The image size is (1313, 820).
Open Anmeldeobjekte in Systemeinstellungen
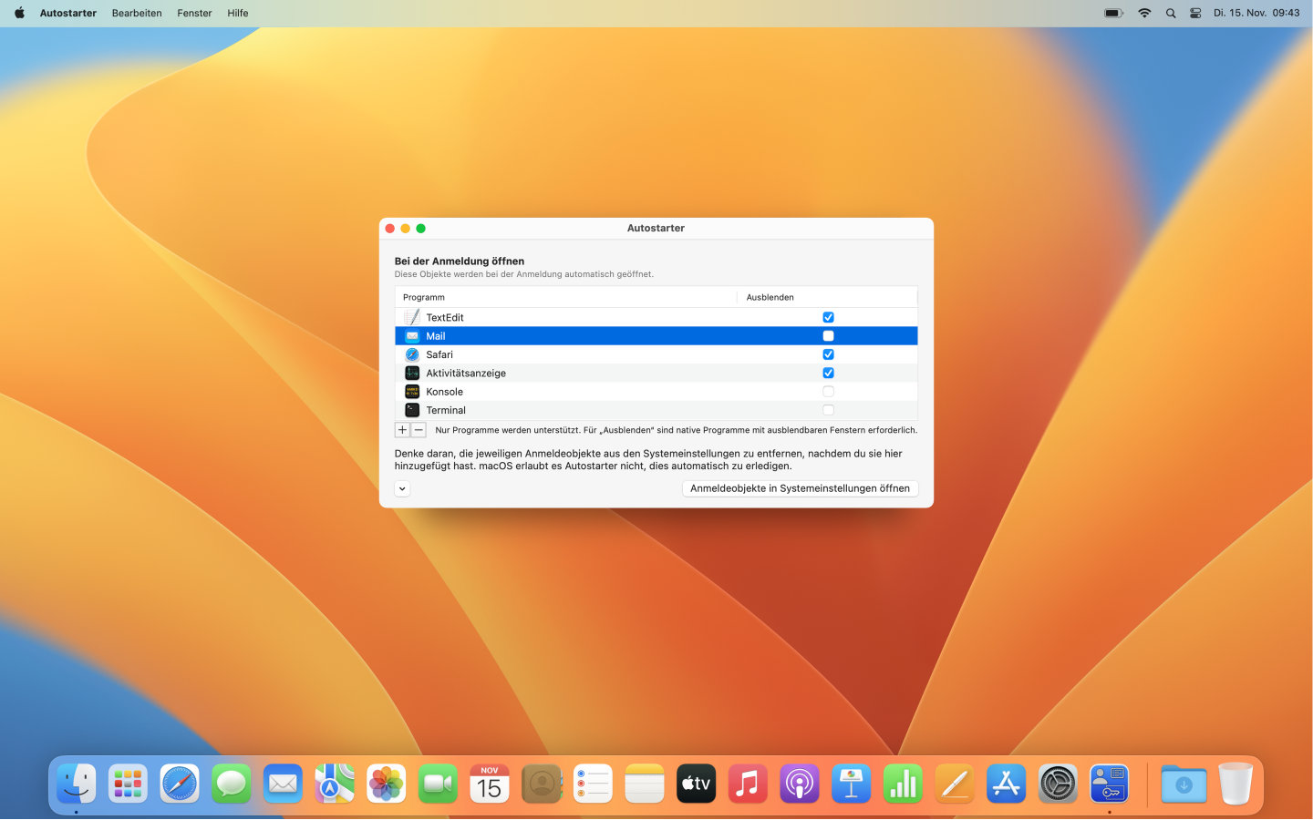click(800, 488)
